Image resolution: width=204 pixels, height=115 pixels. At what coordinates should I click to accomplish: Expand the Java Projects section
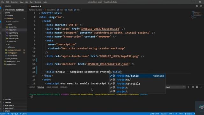[x=10, y=108]
